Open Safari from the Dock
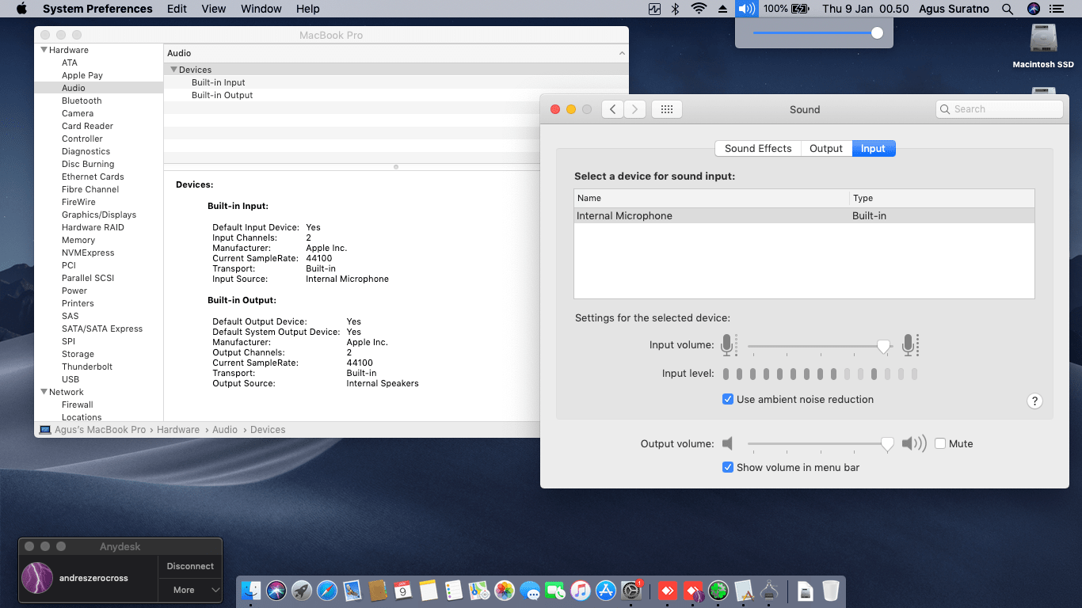The image size is (1082, 608). pyautogui.click(x=327, y=591)
